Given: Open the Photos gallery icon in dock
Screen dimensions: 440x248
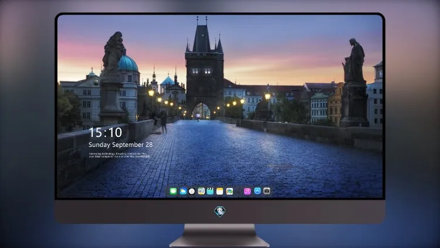Looking at the screenshot, I should (x=229, y=191).
